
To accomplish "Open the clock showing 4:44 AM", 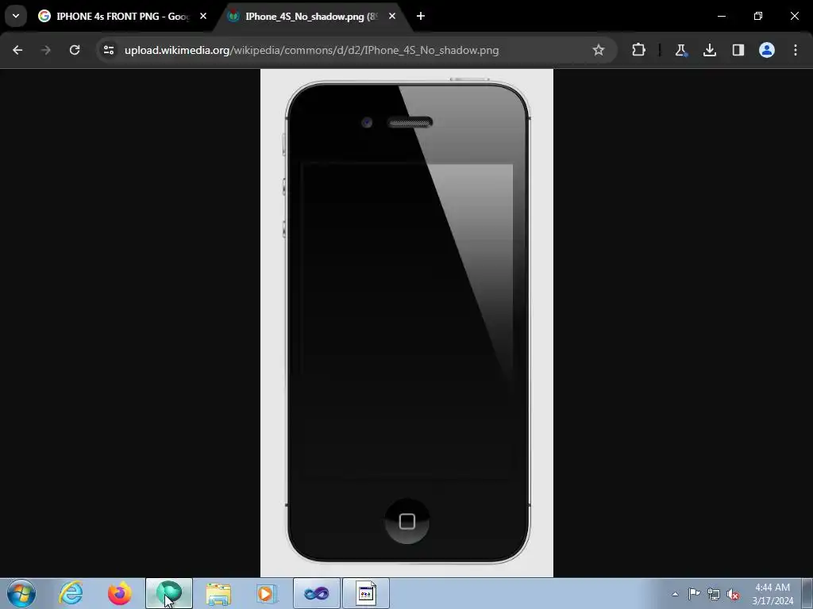I will 773,593.
